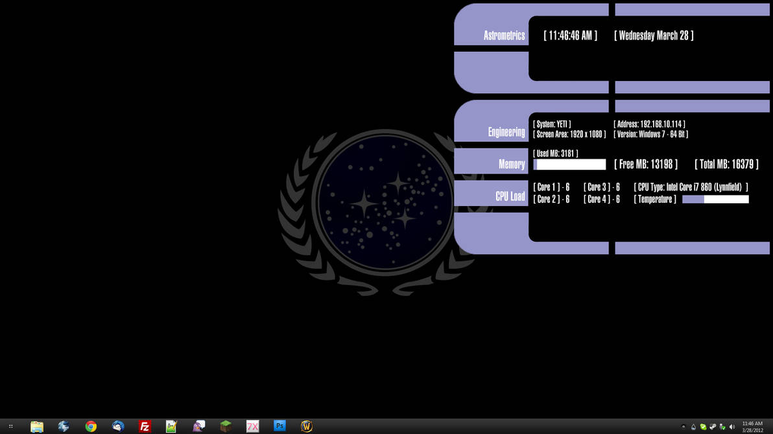Open the 7X application in the taskbar
The width and height of the screenshot is (773, 434).
click(x=252, y=426)
